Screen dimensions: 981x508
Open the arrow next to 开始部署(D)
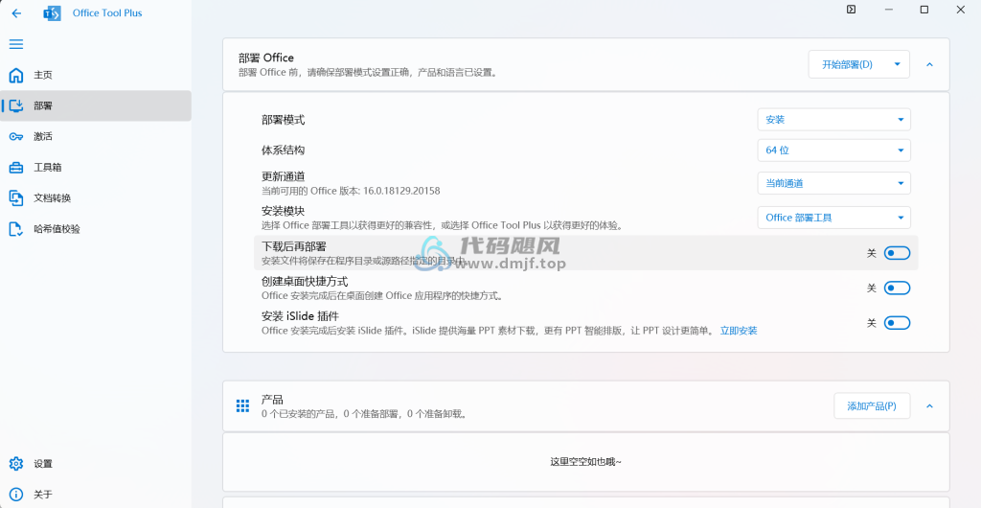pos(897,64)
